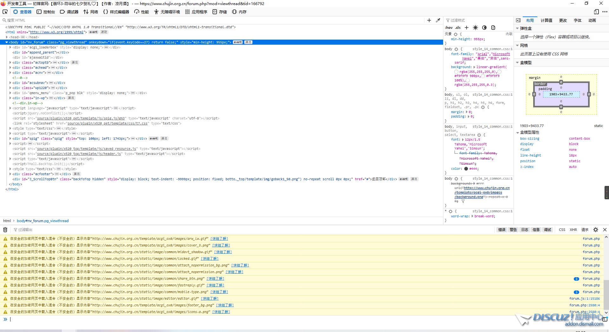Open console settings gear

(596, 230)
